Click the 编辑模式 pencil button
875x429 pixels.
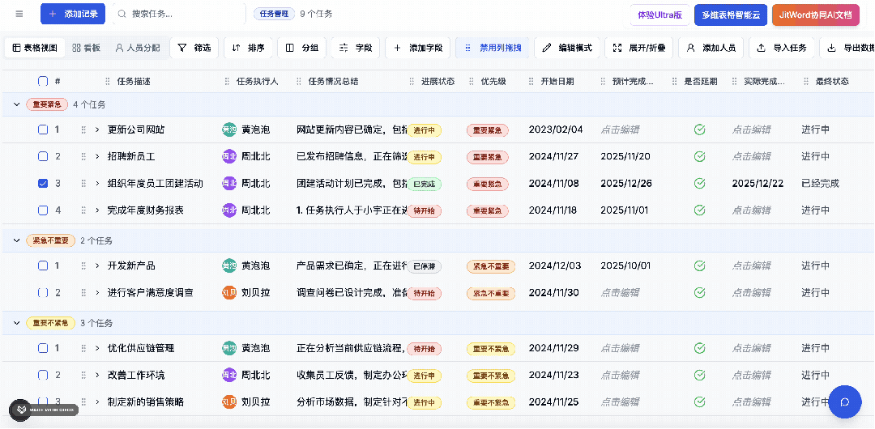coord(567,48)
